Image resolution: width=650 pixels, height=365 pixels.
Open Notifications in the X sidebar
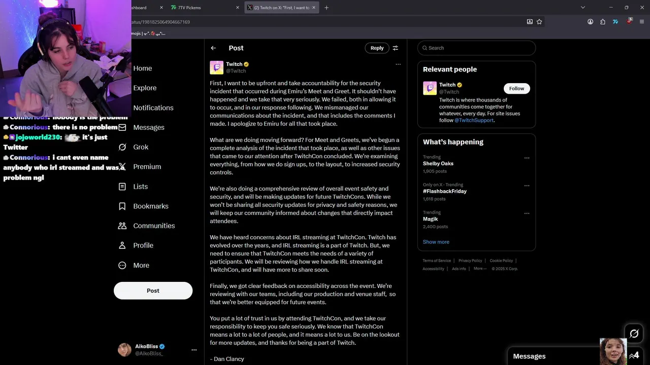coord(153,107)
